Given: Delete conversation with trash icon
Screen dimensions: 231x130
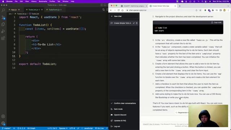Looking at the screenshot, I should tap(136, 23).
